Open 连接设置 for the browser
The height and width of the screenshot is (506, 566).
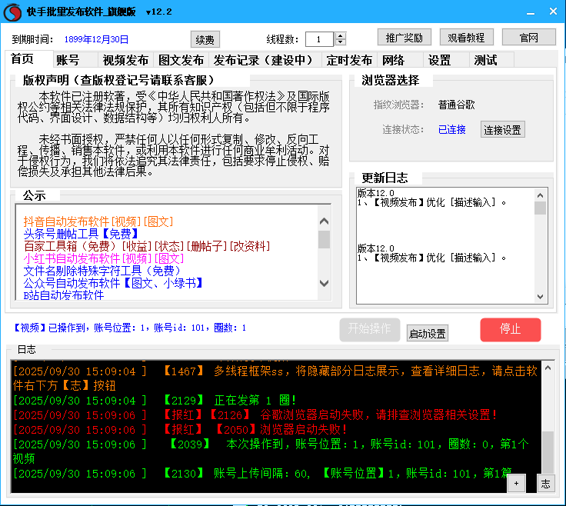coord(503,130)
